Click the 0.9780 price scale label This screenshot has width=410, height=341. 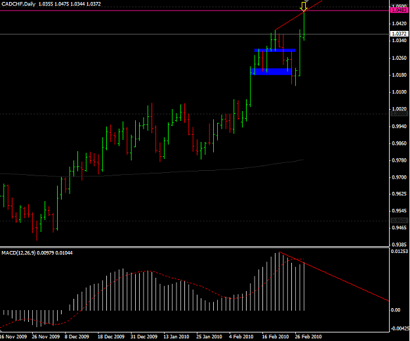tap(399, 160)
